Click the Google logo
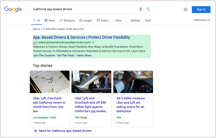The width and height of the screenshot is (216, 138). pyautogui.click(x=13, y=9)
